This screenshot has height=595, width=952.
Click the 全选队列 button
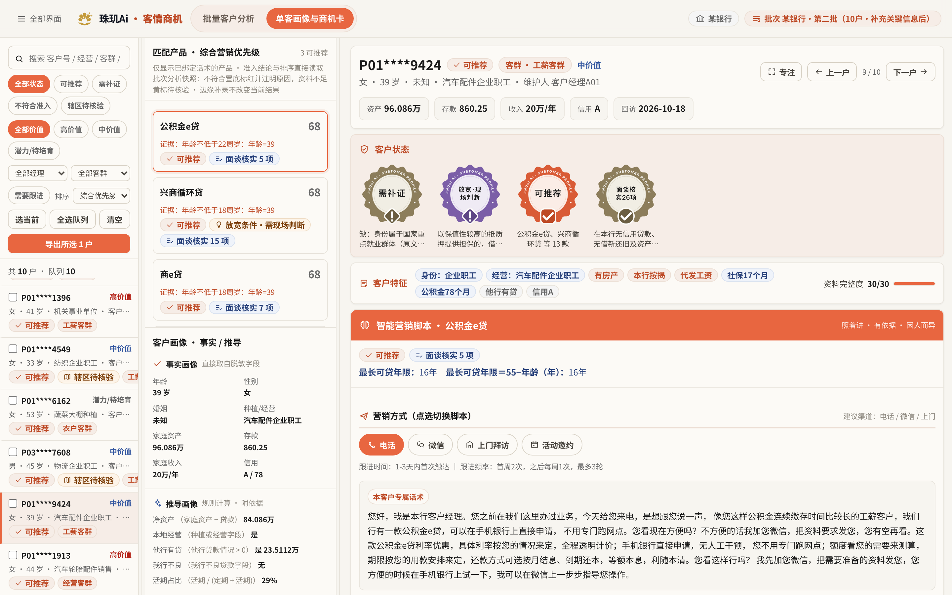pyautogui.click(x=73, y=219)
